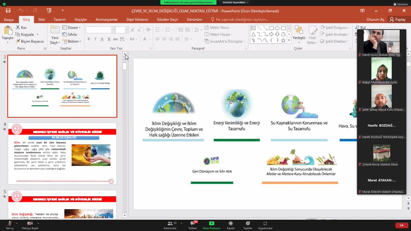Click the Start Slideshow from beginning quick-access icon
Image resolution: width=411 pixels, height=231 pixels.
[49, 11]
